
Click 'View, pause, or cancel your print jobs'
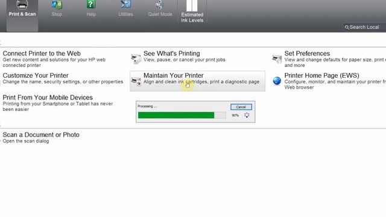(185, 60)
